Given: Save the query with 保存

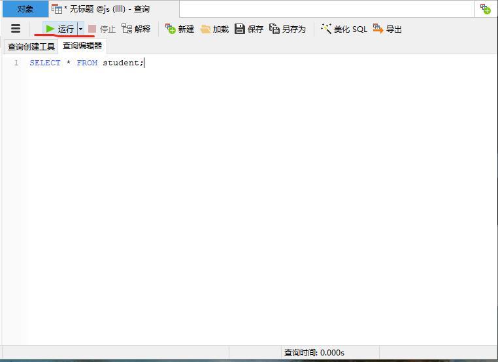Looking at the screenshot, I should coord(249,29).
